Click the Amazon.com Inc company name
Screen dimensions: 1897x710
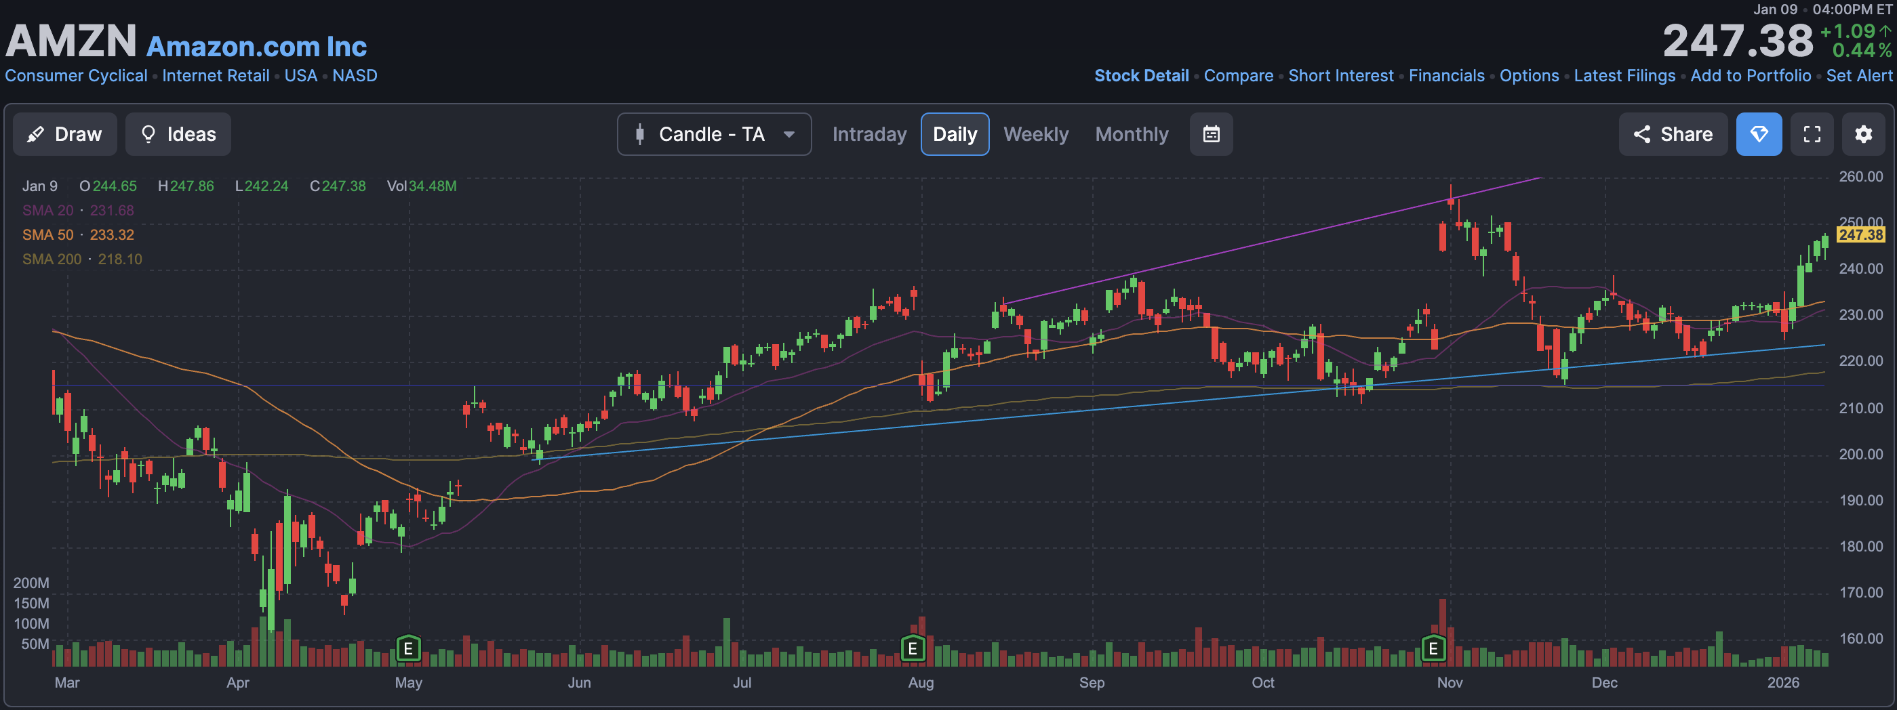[x=256, y=46]
